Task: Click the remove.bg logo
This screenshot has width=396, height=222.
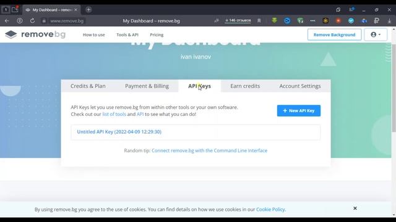Action: [35, 35]
